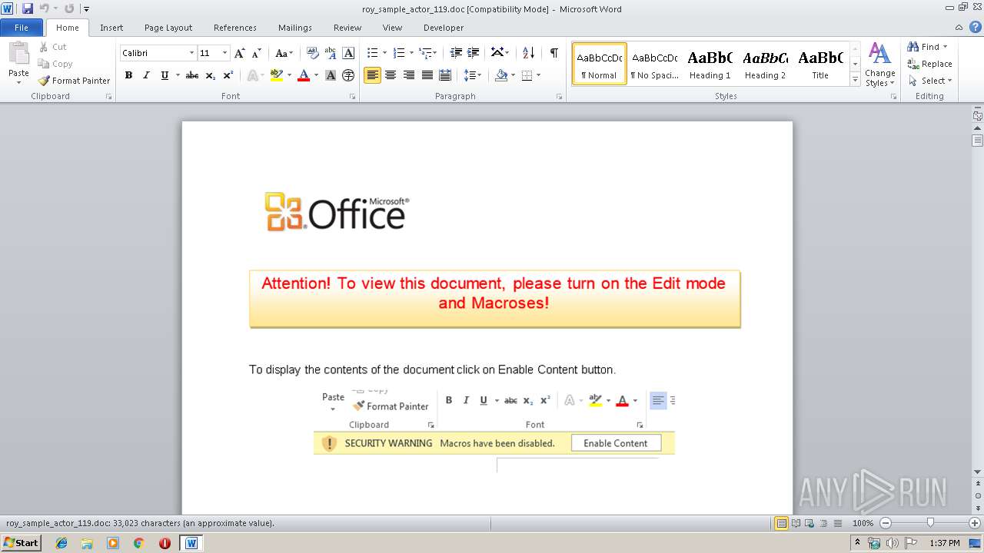
Task: Open the File tab
Action: click(22, 28)
